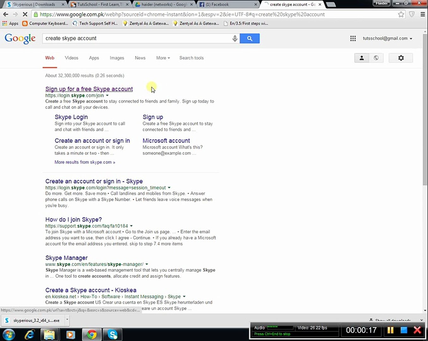Select the Images search tab

117,58
